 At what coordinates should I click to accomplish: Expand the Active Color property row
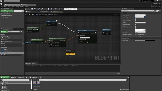tap(122, 40)
